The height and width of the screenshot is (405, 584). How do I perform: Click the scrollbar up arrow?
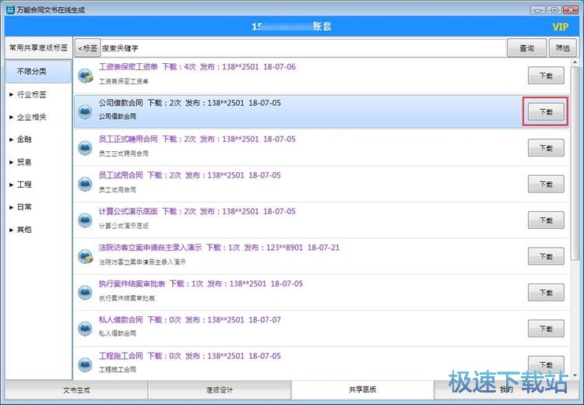(575, 62)
